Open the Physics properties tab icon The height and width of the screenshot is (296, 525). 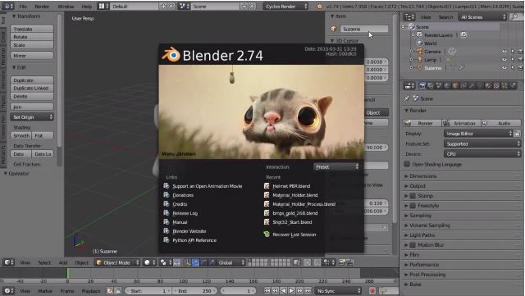pos(513,86)
